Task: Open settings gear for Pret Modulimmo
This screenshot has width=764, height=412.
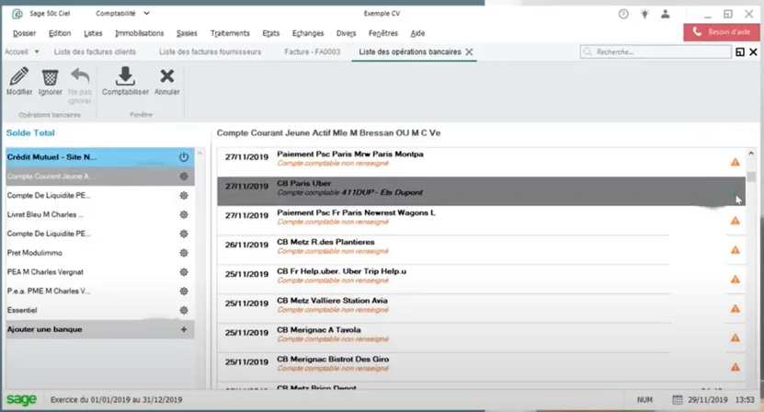Action: (184, 253)
